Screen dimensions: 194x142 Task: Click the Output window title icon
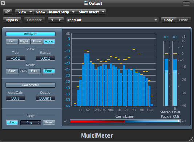pyautogui.click(x=86, y=3)
